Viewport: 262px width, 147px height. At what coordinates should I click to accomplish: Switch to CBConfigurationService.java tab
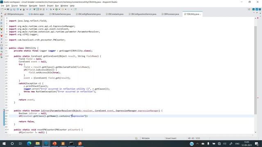(142, 14)
